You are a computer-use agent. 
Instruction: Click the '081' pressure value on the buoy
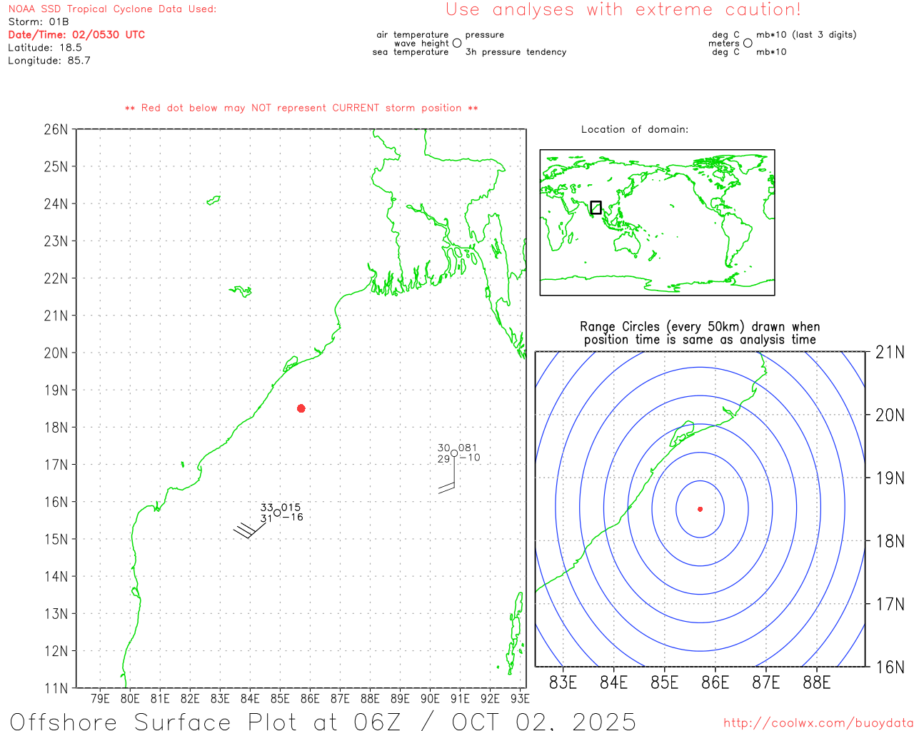point(468,448)
